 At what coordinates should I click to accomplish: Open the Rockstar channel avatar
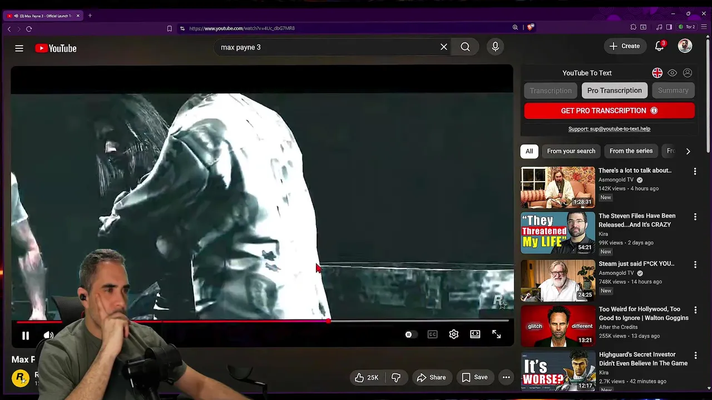click(21, 378)
